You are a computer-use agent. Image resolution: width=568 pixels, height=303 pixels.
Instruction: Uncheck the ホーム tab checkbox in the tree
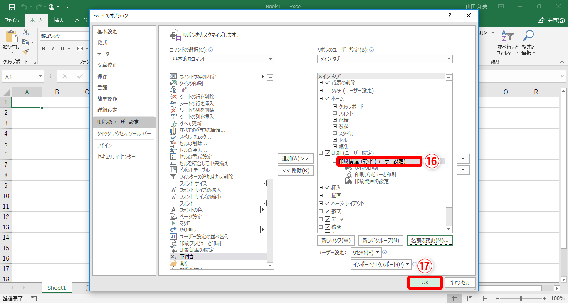[327, 99]
